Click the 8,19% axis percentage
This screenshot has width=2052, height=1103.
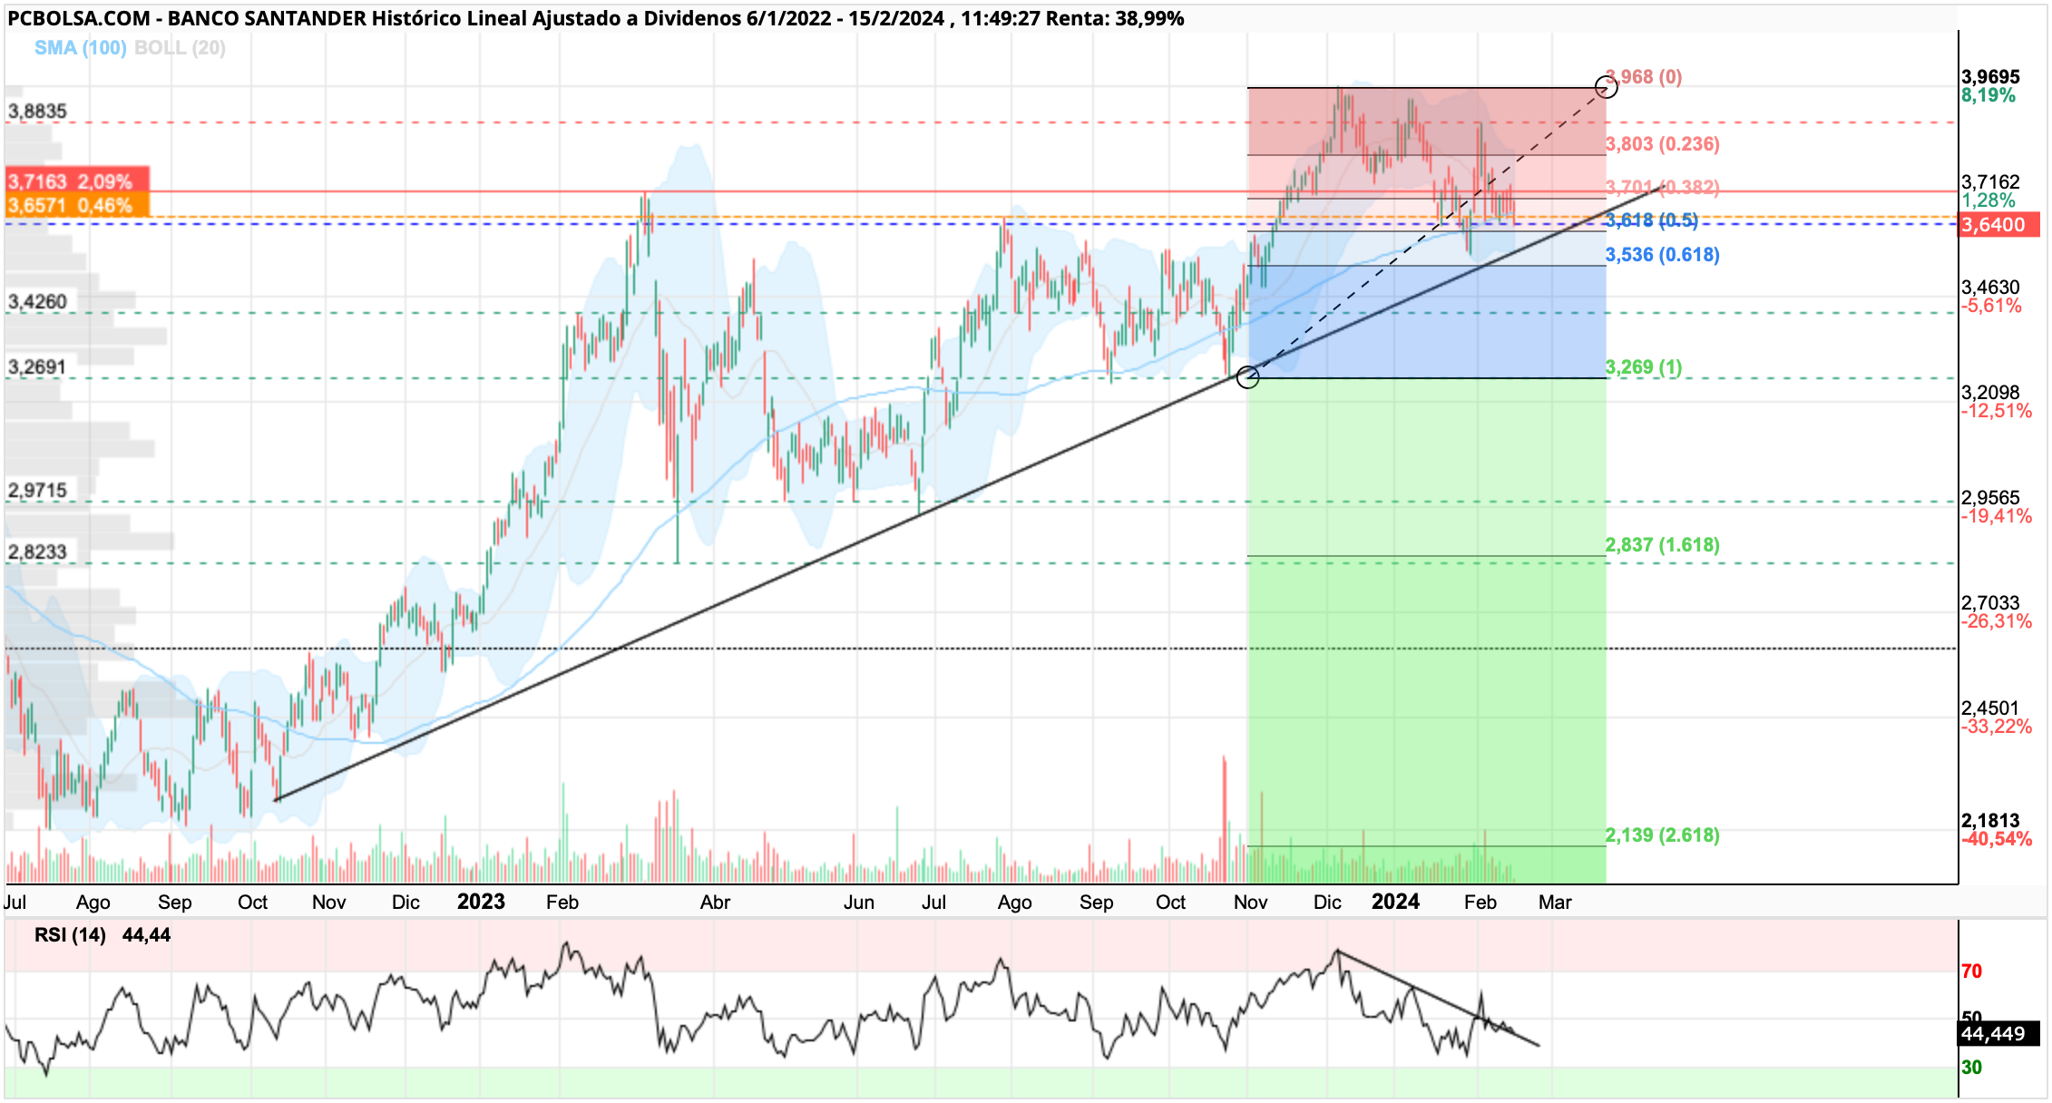point(1988,95)
